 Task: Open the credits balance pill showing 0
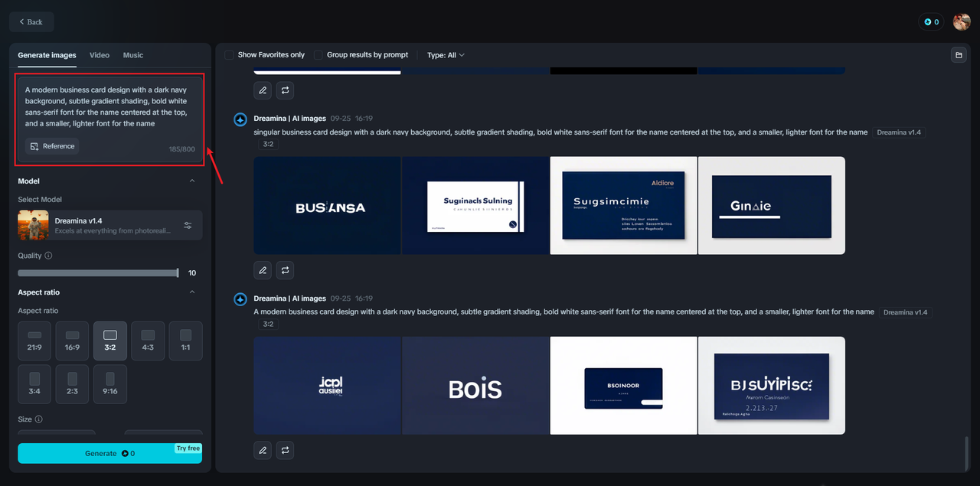[x=931, y=21]
